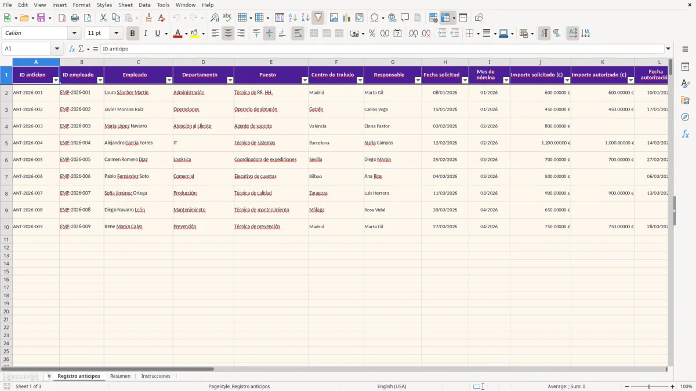
Task: Click the Sort Ascending icon
Action: (x=293, y=18)
